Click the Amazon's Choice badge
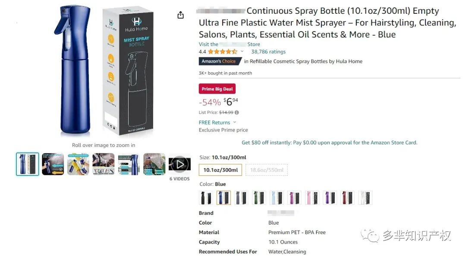Screen dimensions: 466x256 (218, 61)
